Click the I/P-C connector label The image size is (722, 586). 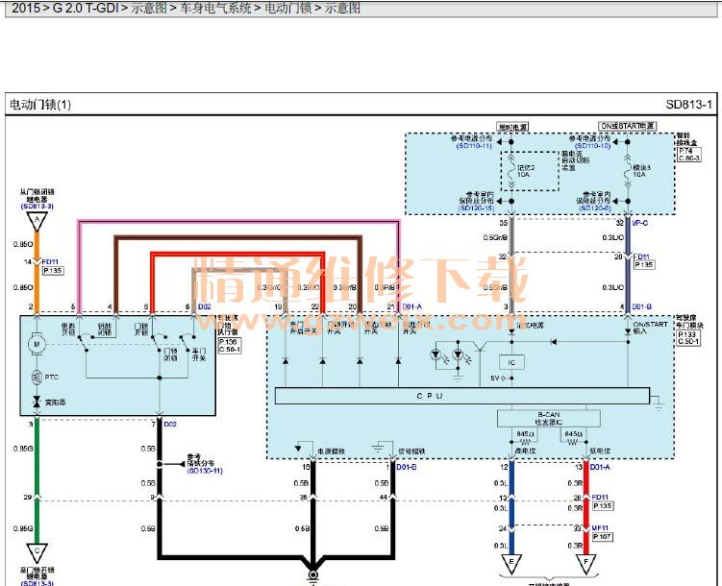coord(640,223)
